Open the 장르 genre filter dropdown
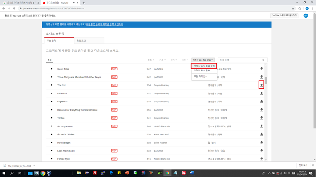The height and width of the screenshot is (177, 316). click(151, 60)
